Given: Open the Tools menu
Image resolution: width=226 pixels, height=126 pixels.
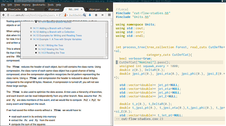Looking at the screenshot, I should pos(50,5).
